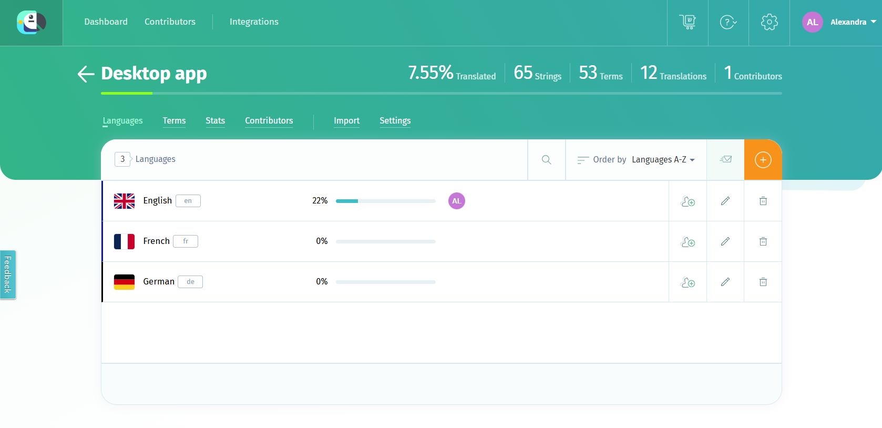Delete the English language with trash icon

pyautogui.click(x=763, y=201)
